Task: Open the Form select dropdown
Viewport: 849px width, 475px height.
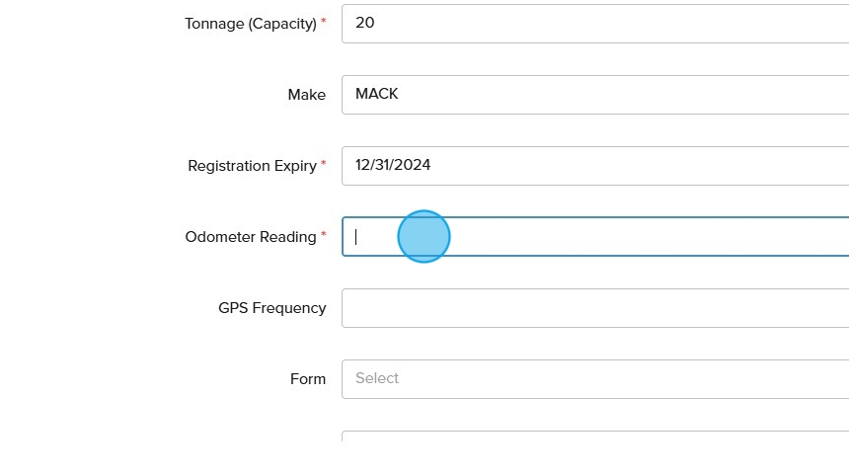Action: click(x=592, y=379)
